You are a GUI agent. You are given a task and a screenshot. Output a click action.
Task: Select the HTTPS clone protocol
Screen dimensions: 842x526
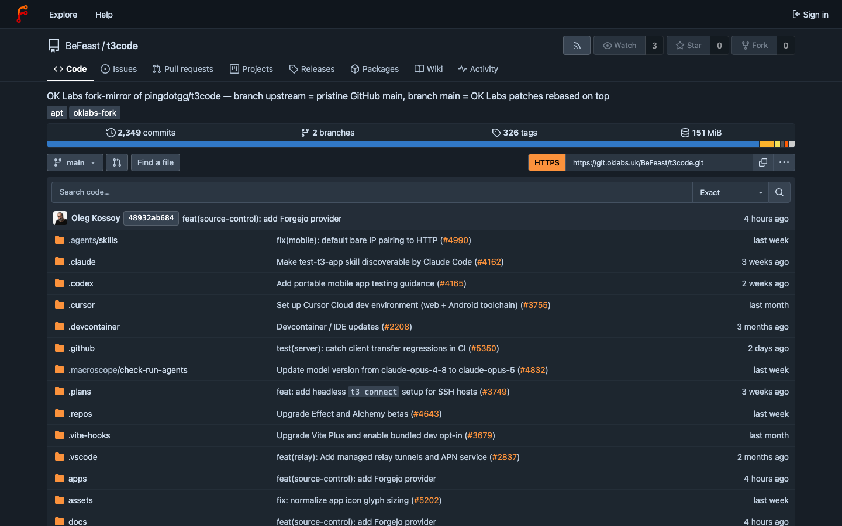(x=547, y=162)
